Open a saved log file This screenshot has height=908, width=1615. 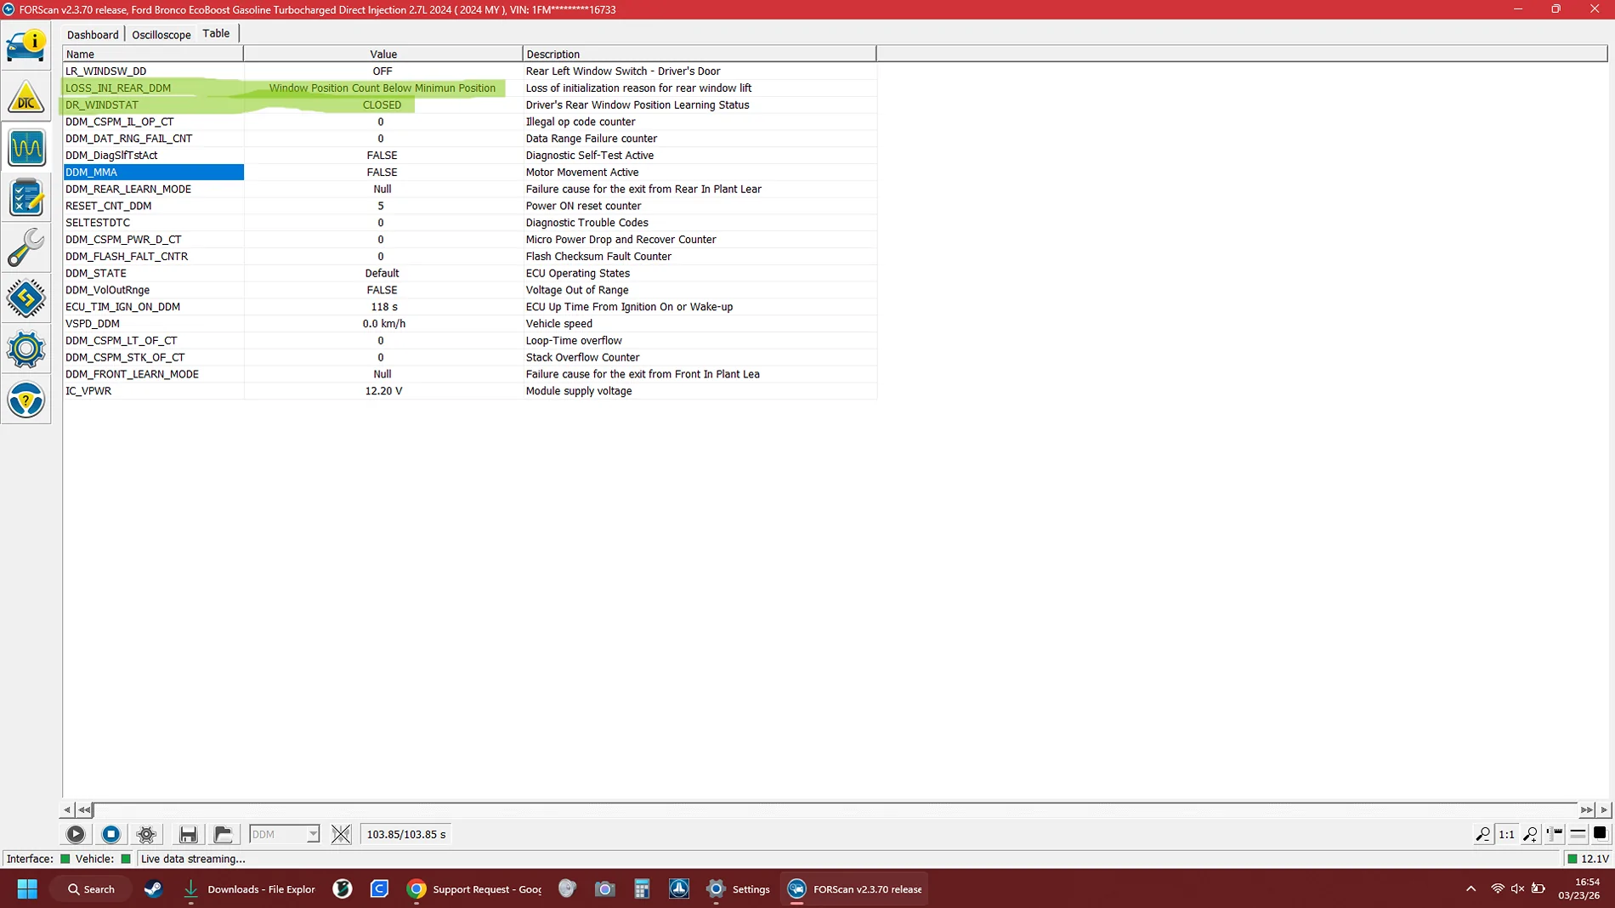pyautogui.click(x=223, y=834)
